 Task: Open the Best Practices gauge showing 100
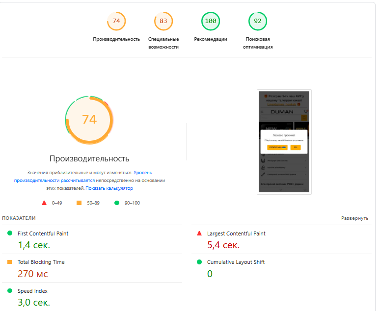tap(211, 21)
